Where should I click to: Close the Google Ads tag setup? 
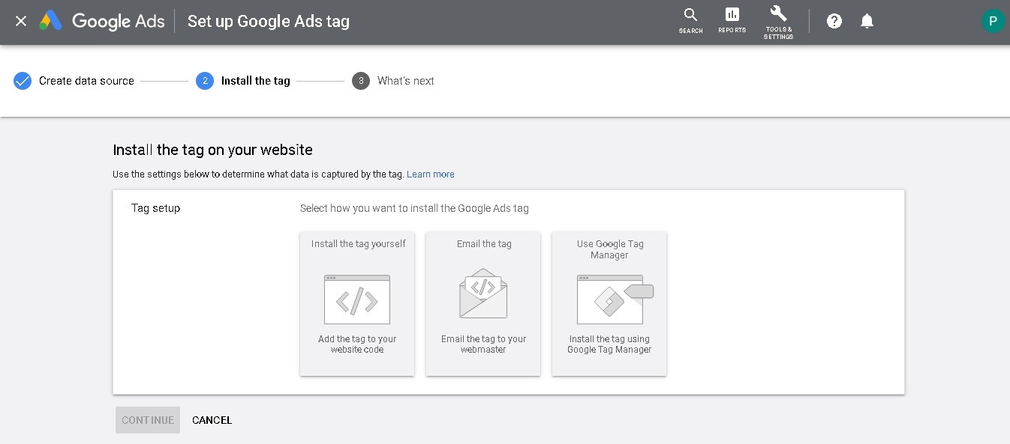click(x=21, y=21)
